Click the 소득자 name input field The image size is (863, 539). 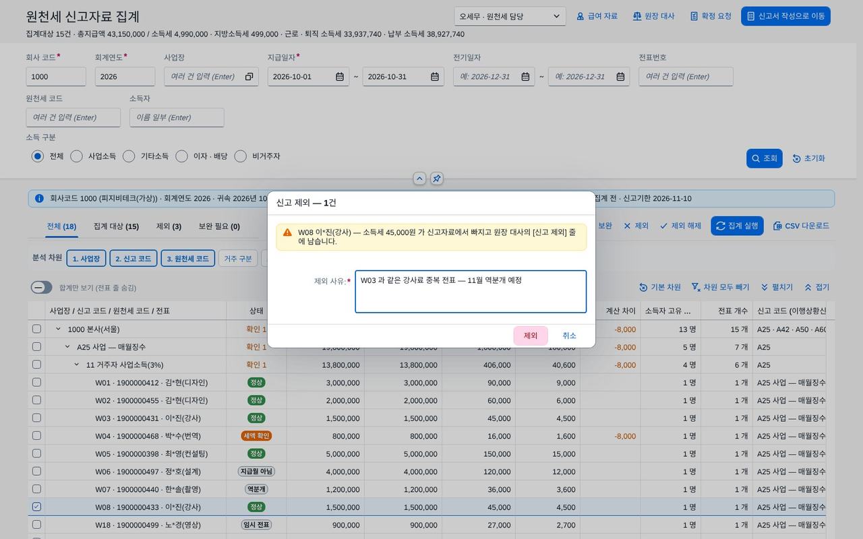click(177, 117)
